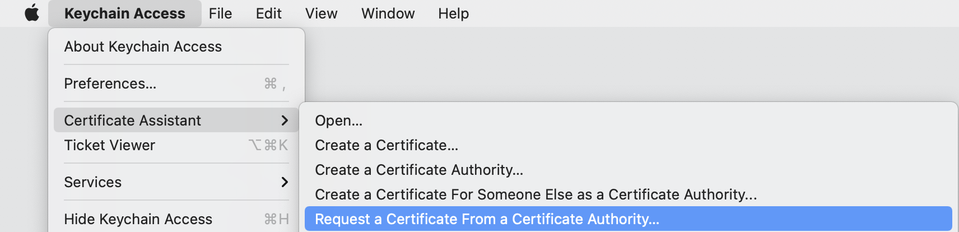Expand the Certificate Assistant submenu arrow

(285, 120)
